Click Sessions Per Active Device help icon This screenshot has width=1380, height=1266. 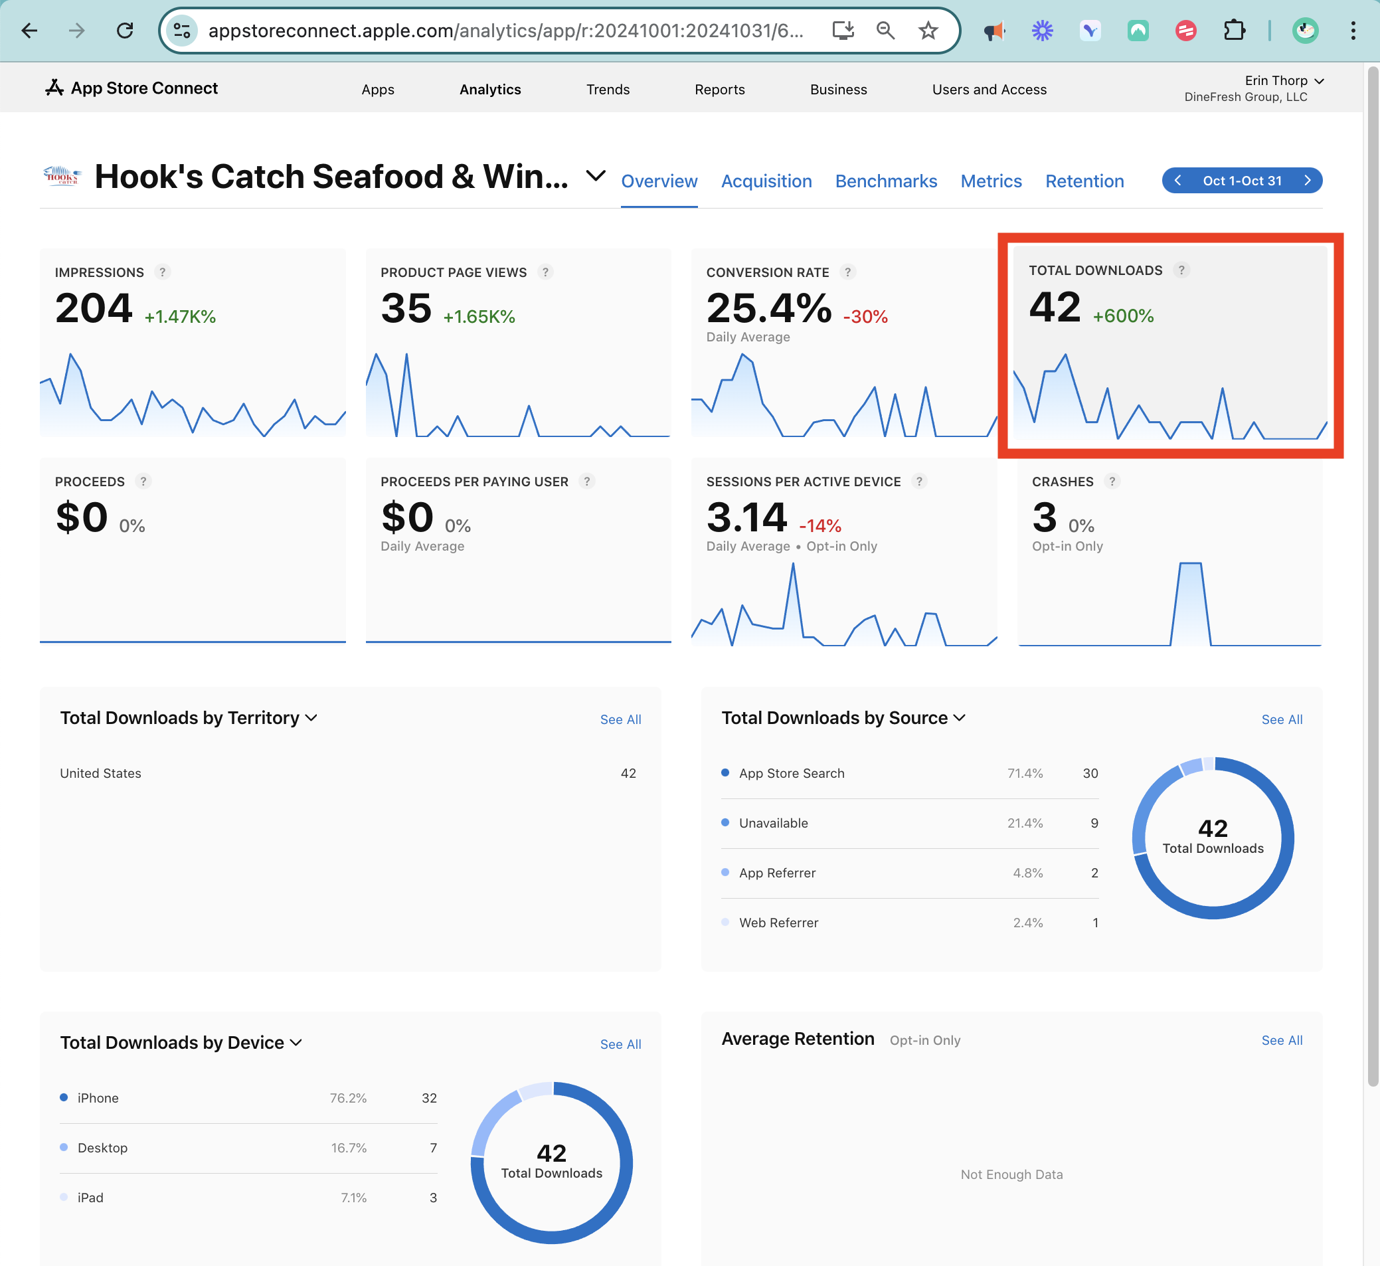[x=920, y=482]
